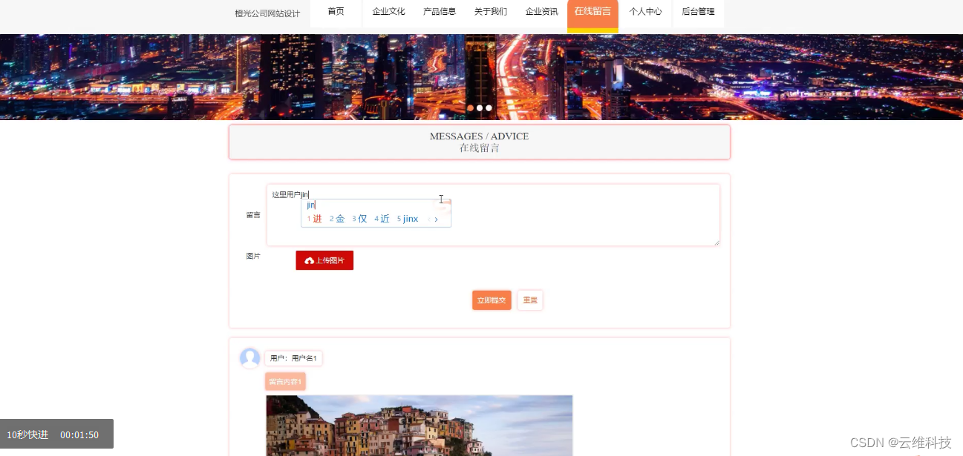Open the coastal village message image
Viewport: 963px width, 456px height.
coord(420,426)
